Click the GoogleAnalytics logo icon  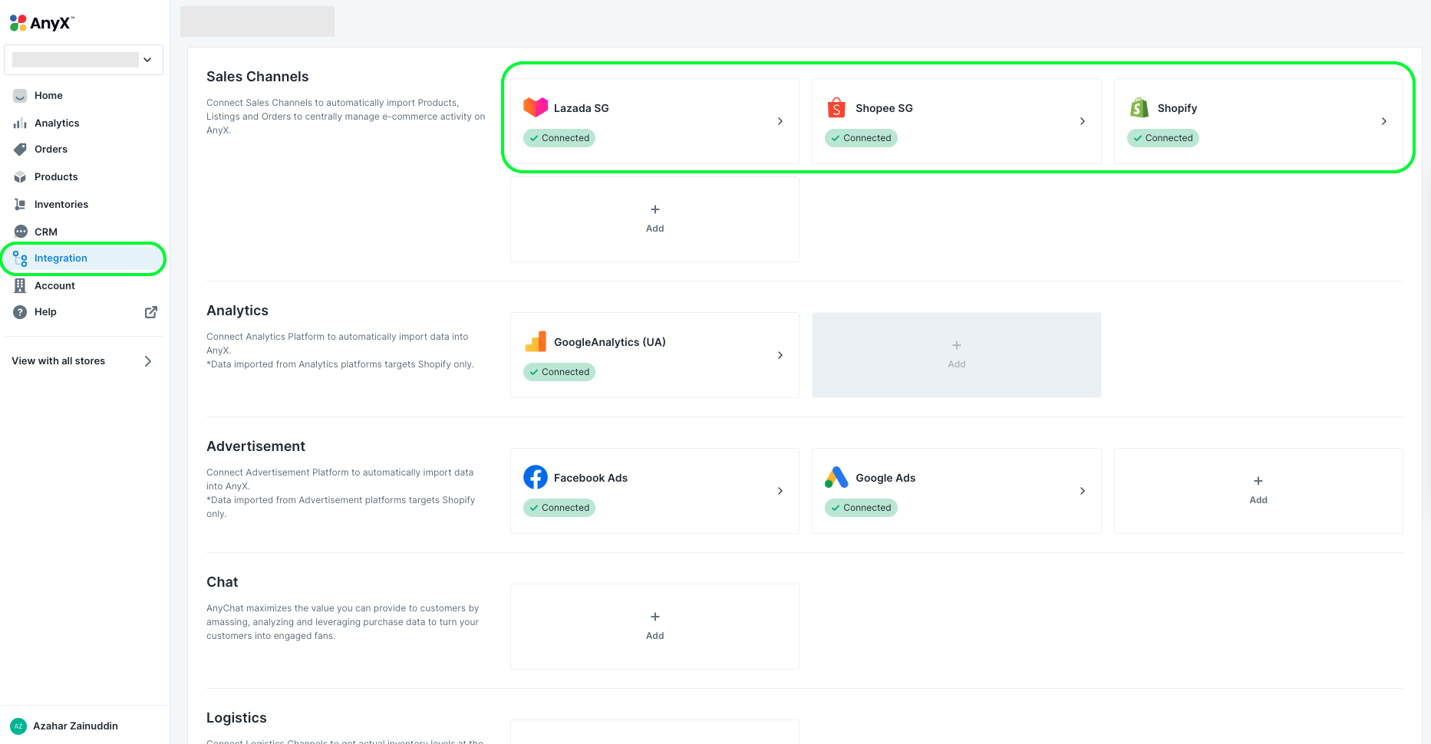536,342
